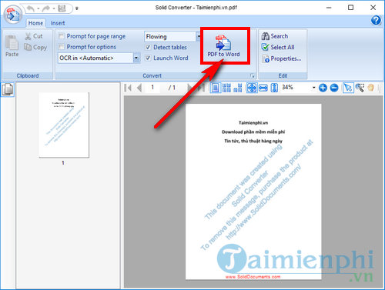Select the marquee zoom magnifier tool
Screen dimensions: 385x290
[360, 88]
